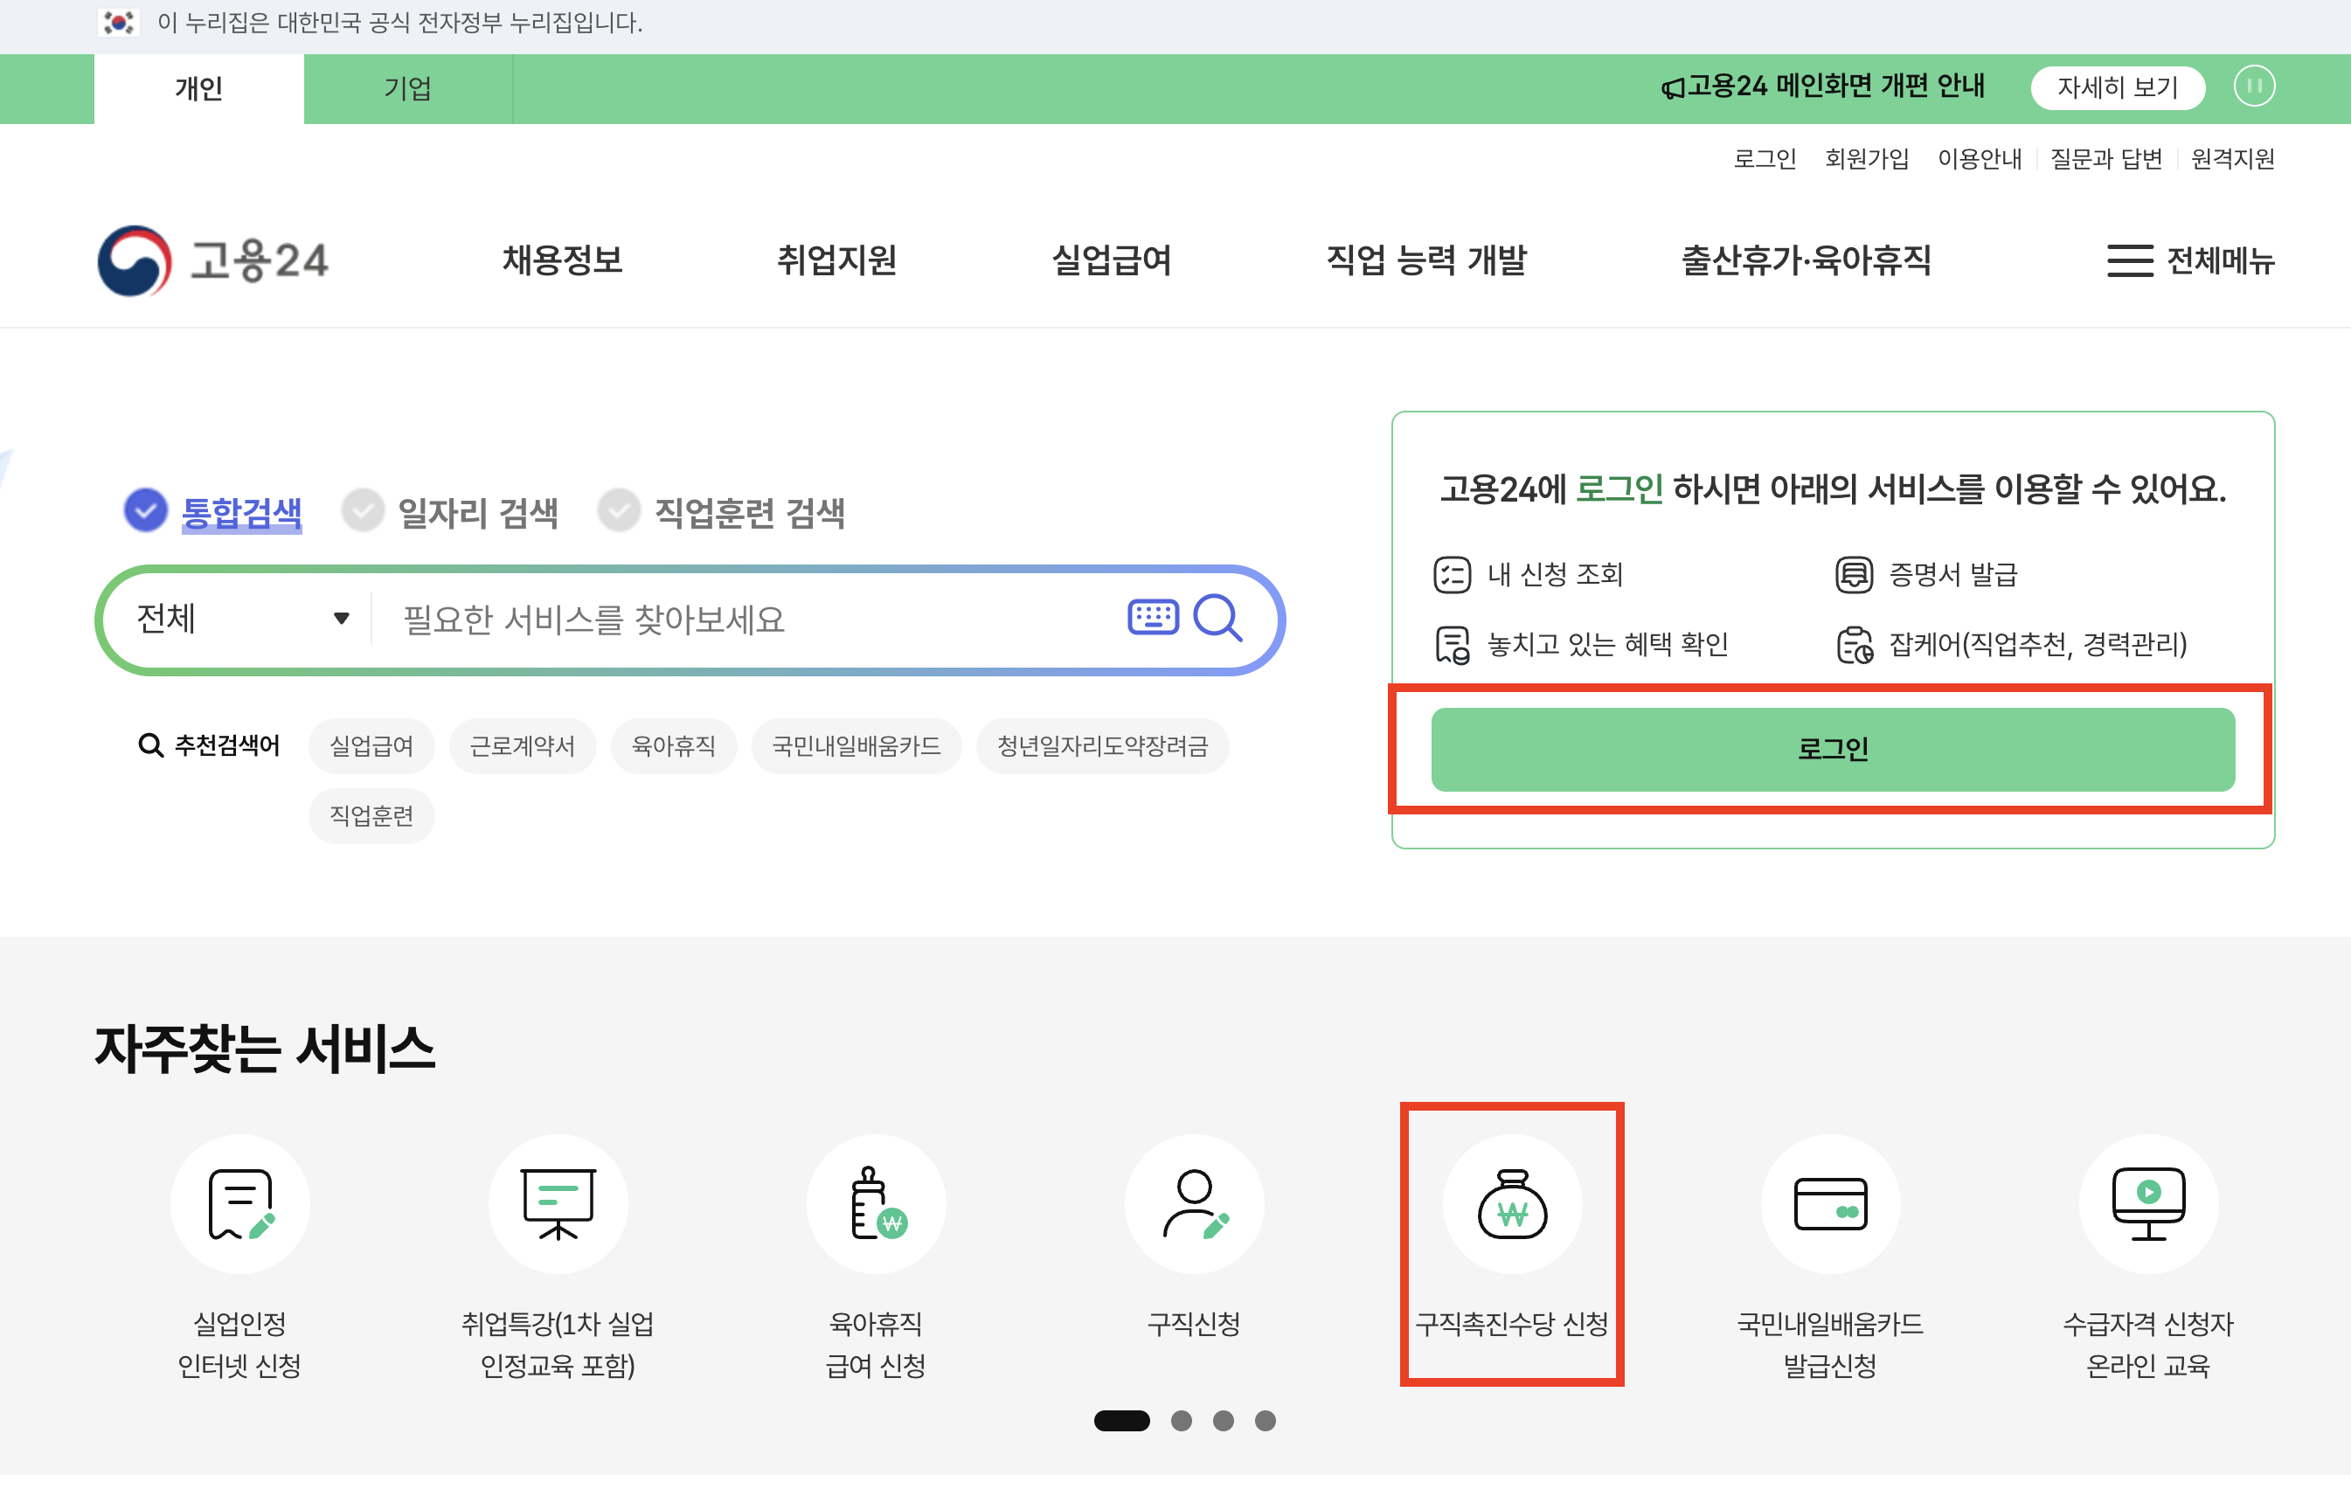Viewport: 2351px width, 1489px height.
Task: Expand the 전체 search category dropdown
Action: point(242,619)
